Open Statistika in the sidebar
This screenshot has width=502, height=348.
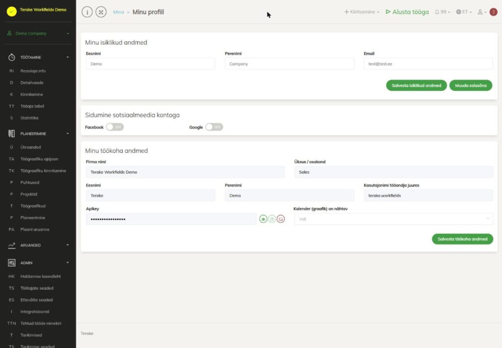[x=29, y=118]
